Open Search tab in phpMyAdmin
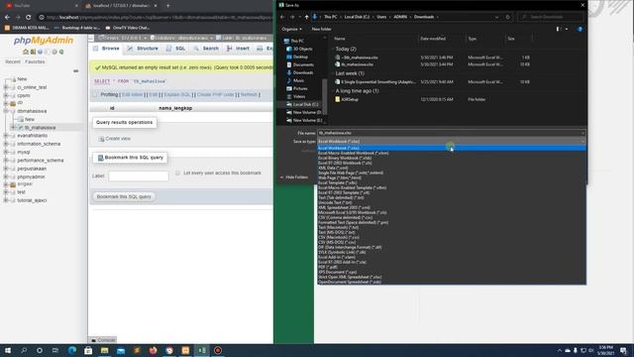 [206, 49]
